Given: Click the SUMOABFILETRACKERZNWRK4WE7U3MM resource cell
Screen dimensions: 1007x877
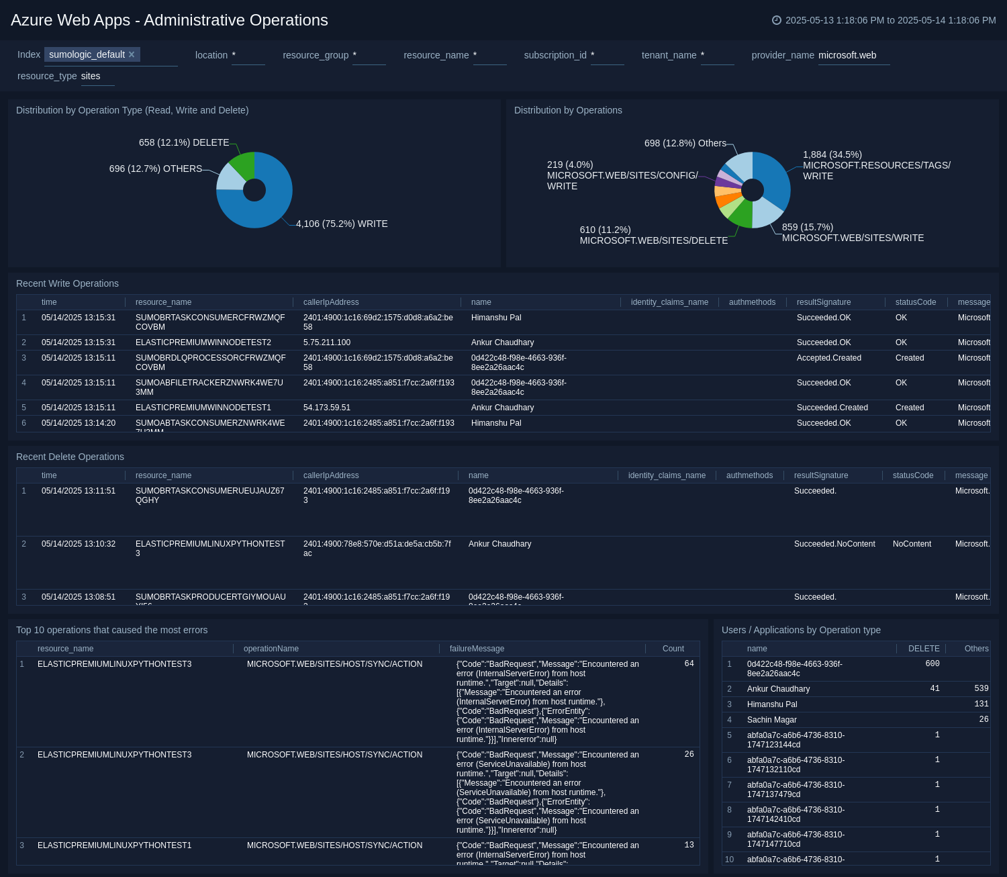Looking at the screenshot, I should click(x=209, y=387).
